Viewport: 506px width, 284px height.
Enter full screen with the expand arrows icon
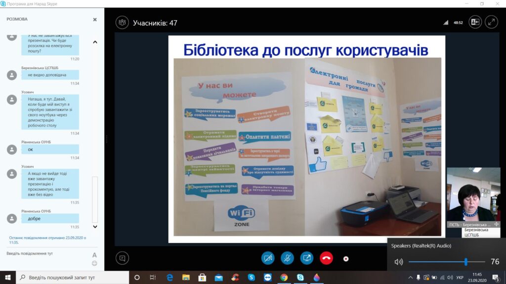point(491,22)
